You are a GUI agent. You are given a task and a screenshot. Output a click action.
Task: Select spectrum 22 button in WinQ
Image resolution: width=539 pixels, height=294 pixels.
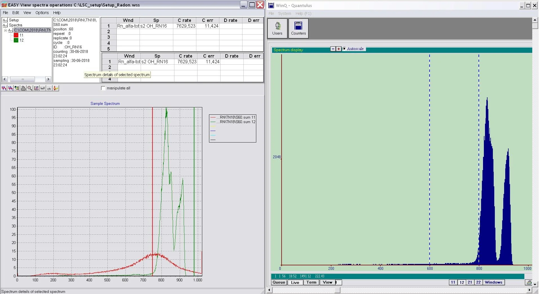point(479,282)
